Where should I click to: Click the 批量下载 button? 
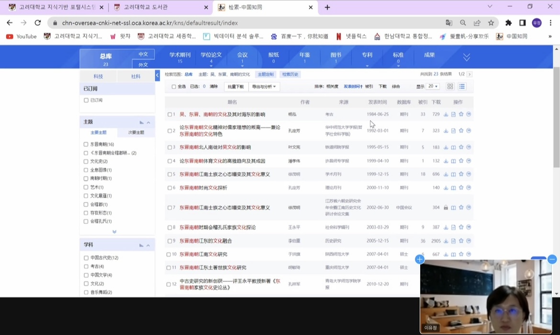235,87
